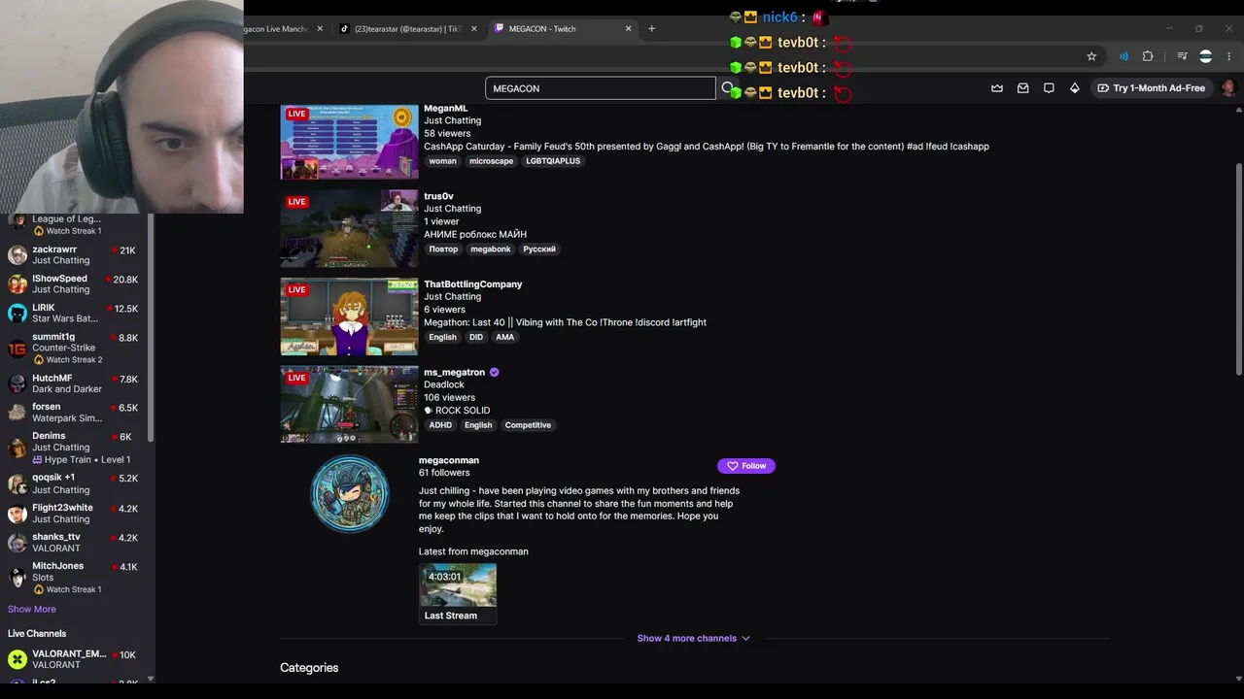Open megaconman Last Stream video thumbnail
Viewport: 1244px width, 699px height.
pyautogui.click(x=458, y=585)
